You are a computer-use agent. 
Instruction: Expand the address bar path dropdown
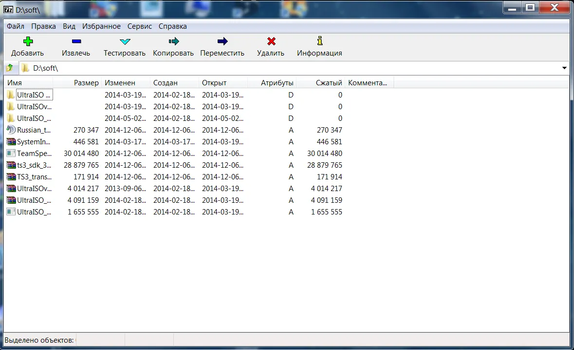[564, 68]
